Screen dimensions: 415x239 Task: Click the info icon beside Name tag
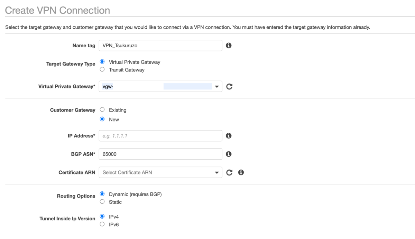coord(229,45)
